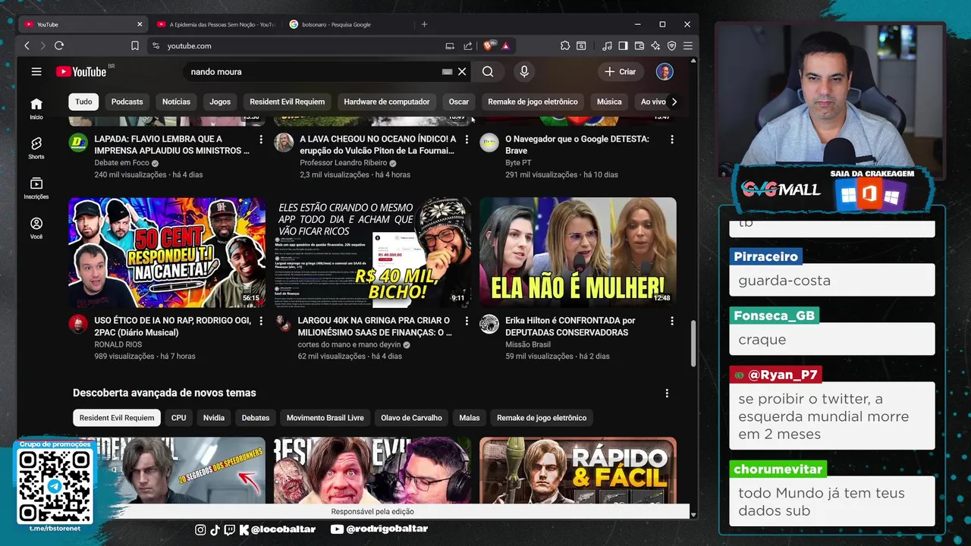Open the browser main menu button
The height and width of the screenshot is (546, 971).
(688, 45)
